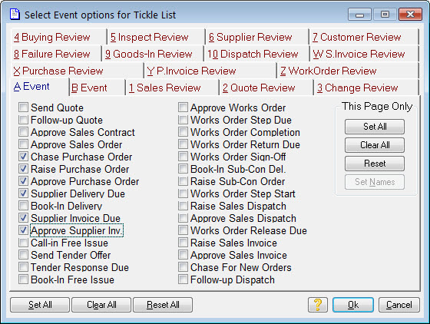Minimize the Select Event options dialog
Image resolution: width=430 pixels, height=324 pixels.
tap(359, 15)
